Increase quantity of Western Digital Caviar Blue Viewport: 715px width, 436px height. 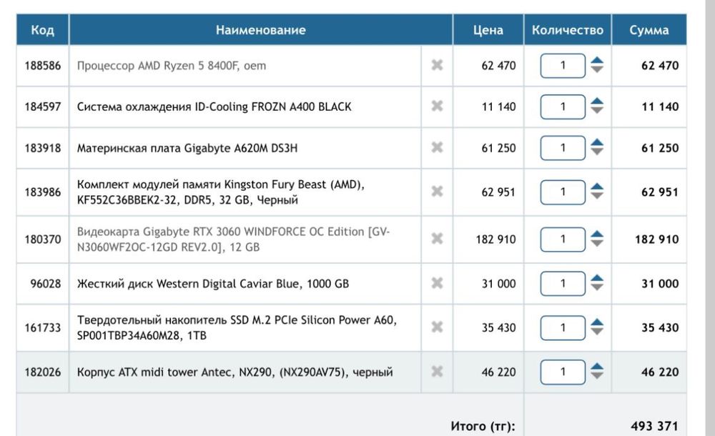597,278
